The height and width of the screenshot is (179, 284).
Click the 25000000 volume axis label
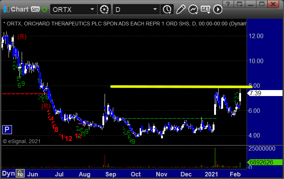(262, 149)
